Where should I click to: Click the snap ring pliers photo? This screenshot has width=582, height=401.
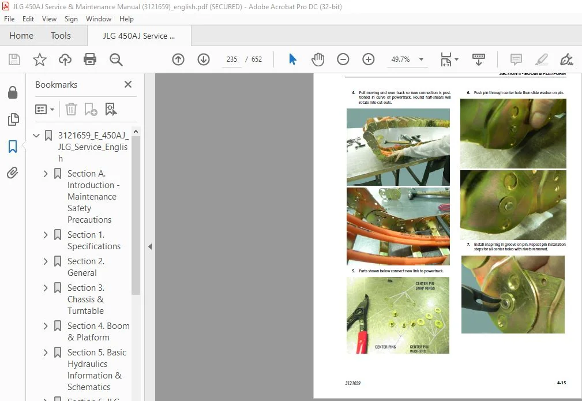click(x=513, y=294)
